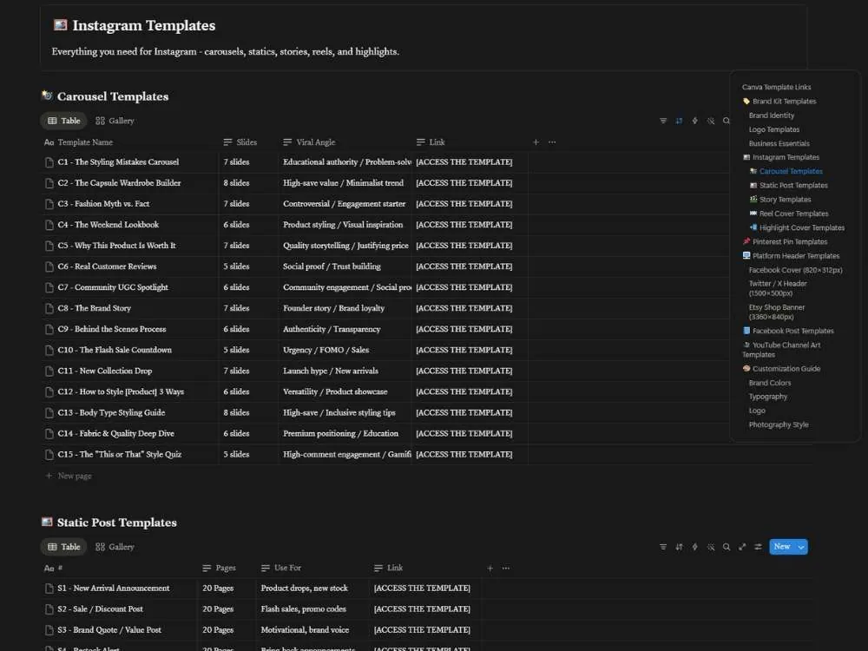
Task: Open Static Post table column options ellipsis
Action: coord(506,568)
